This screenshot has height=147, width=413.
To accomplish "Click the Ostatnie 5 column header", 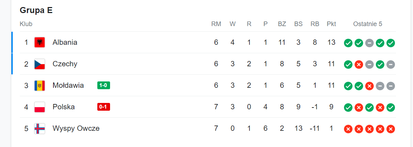I will click(368, 24).
